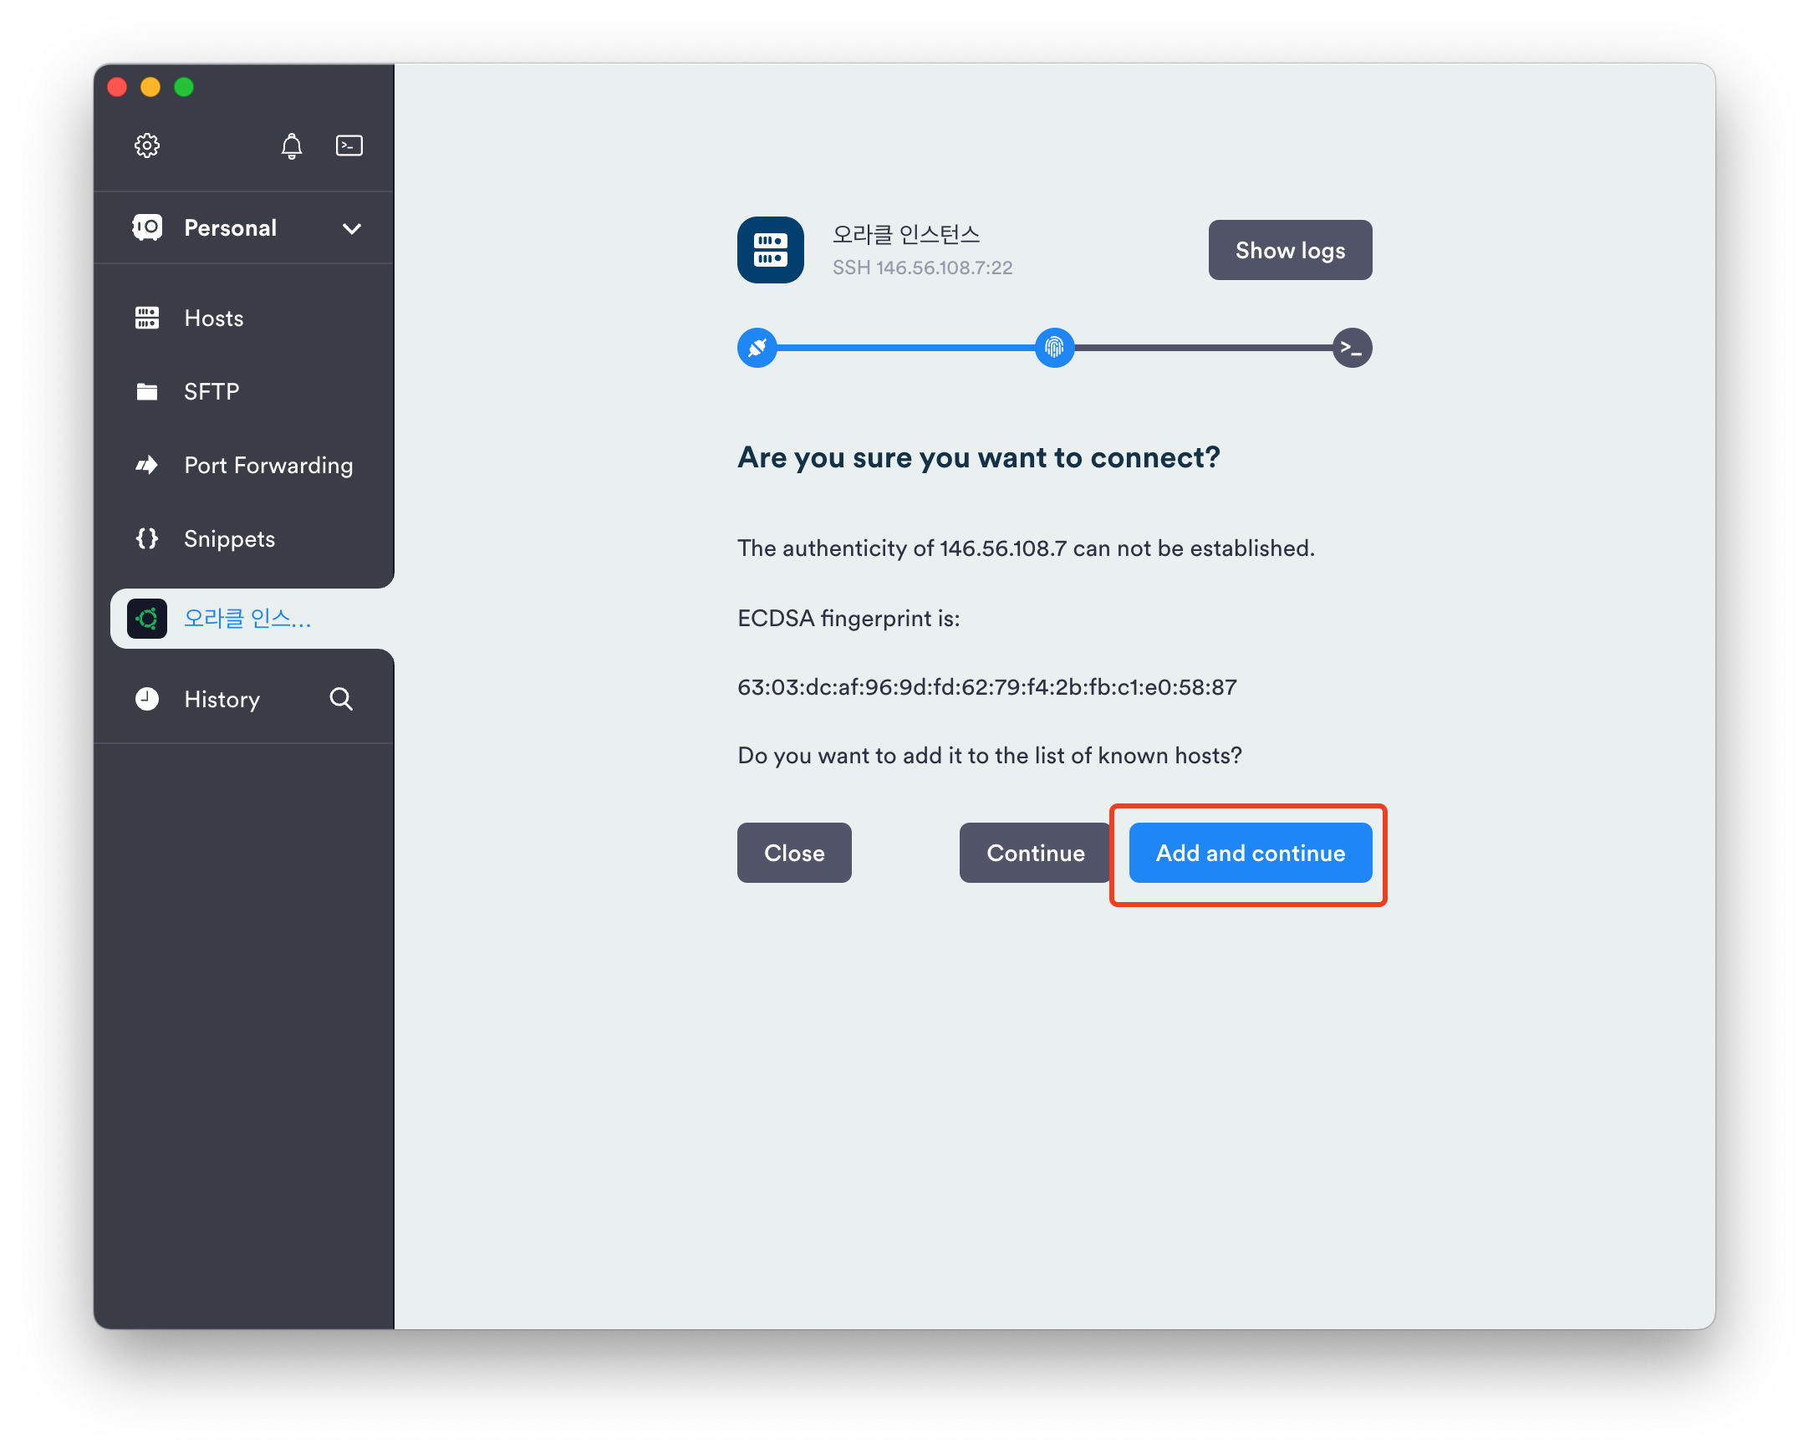Image resolution: width=1809 pixels, height=1453 pixels.
Task: Click the terminal prompt step icon
Action: [x=1351, y=347]
